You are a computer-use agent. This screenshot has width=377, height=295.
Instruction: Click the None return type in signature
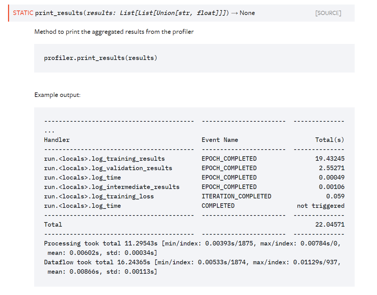pos(247,13)
